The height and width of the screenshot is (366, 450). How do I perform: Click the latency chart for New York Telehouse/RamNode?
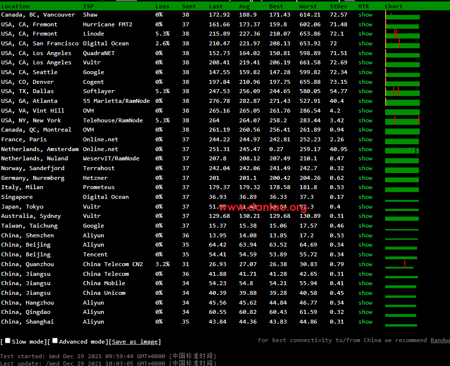(x=402, y=120)
